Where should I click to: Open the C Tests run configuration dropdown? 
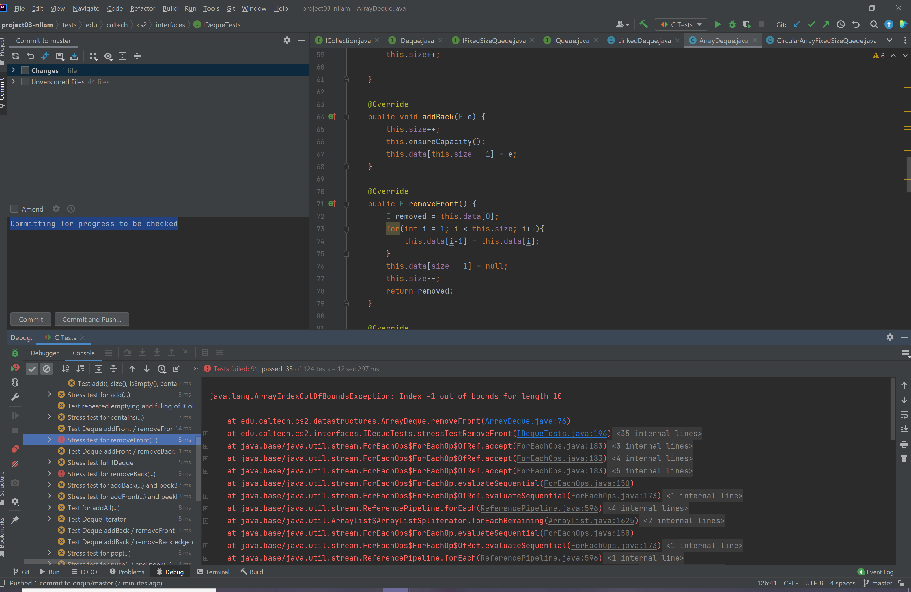coord(681,25)
